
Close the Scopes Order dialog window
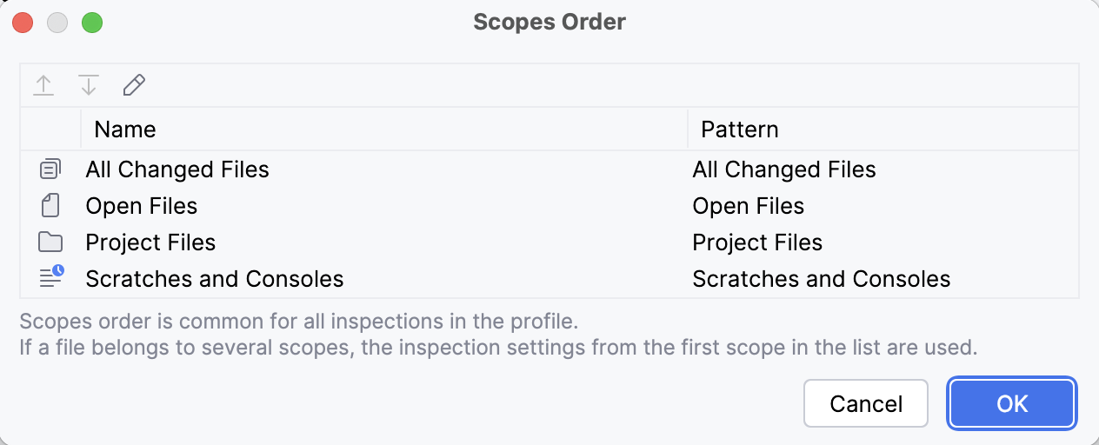click(x=23, y=23)
